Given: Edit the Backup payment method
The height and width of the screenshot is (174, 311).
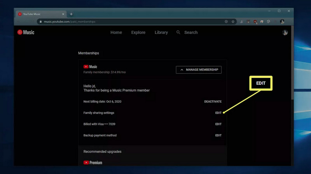Looking at the screenshot, I should tap(218, 135).
